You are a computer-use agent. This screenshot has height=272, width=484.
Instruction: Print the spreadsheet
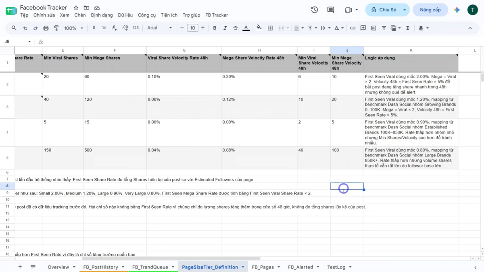46,28
